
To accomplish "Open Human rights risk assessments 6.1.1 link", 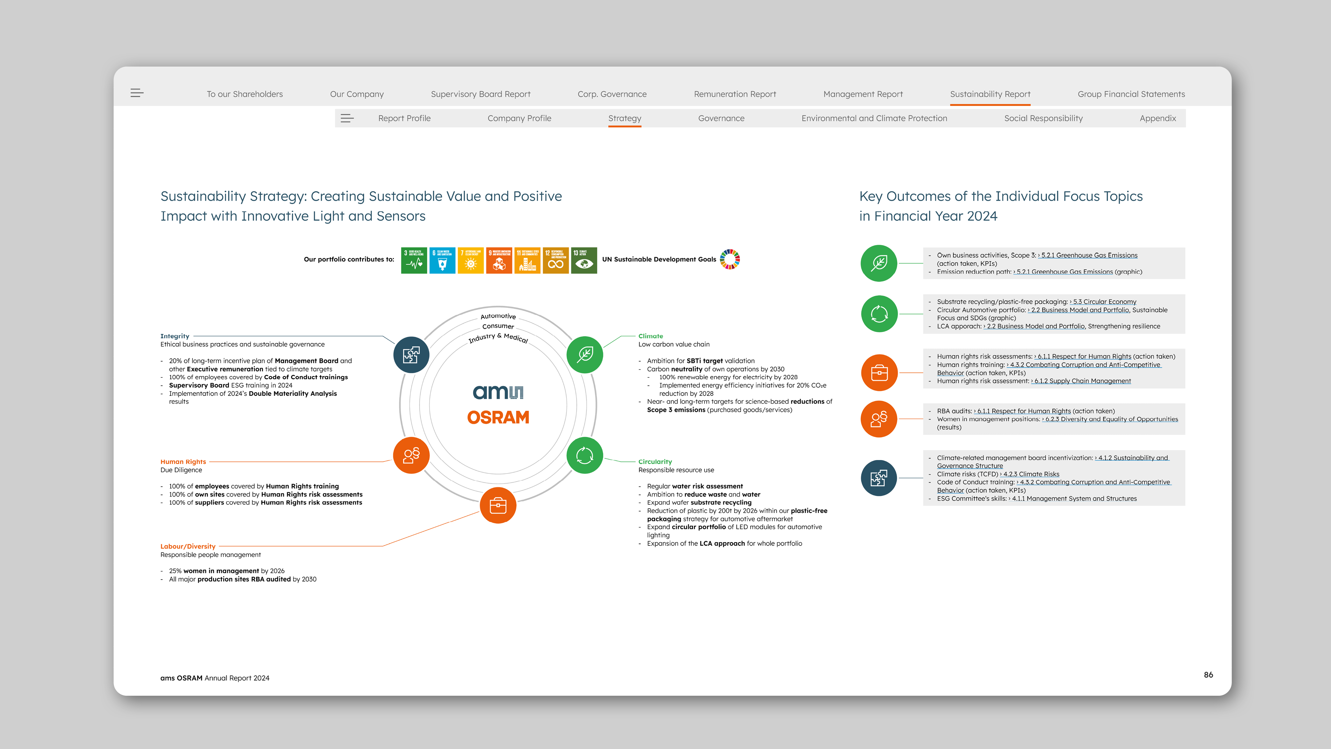I will (1082, 357).
